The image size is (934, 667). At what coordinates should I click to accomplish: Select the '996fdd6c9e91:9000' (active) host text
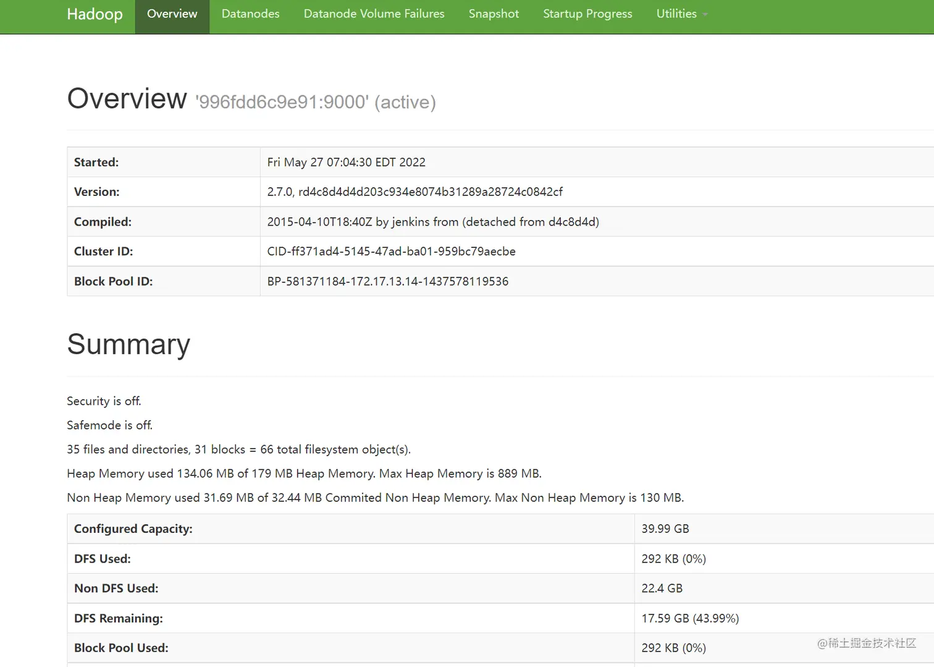click(316, 102)
